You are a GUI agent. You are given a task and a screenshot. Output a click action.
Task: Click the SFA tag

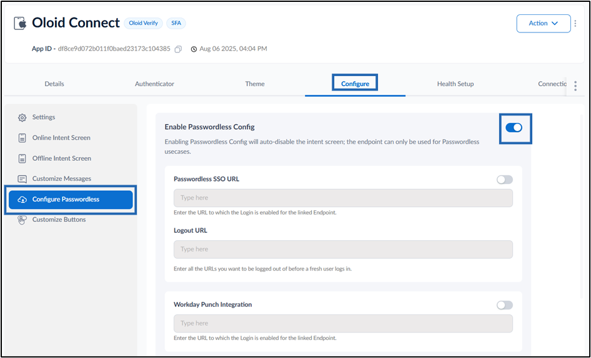click(x=176, y=23)
